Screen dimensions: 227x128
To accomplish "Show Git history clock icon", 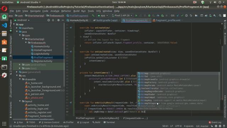I will tap(186, 16).
